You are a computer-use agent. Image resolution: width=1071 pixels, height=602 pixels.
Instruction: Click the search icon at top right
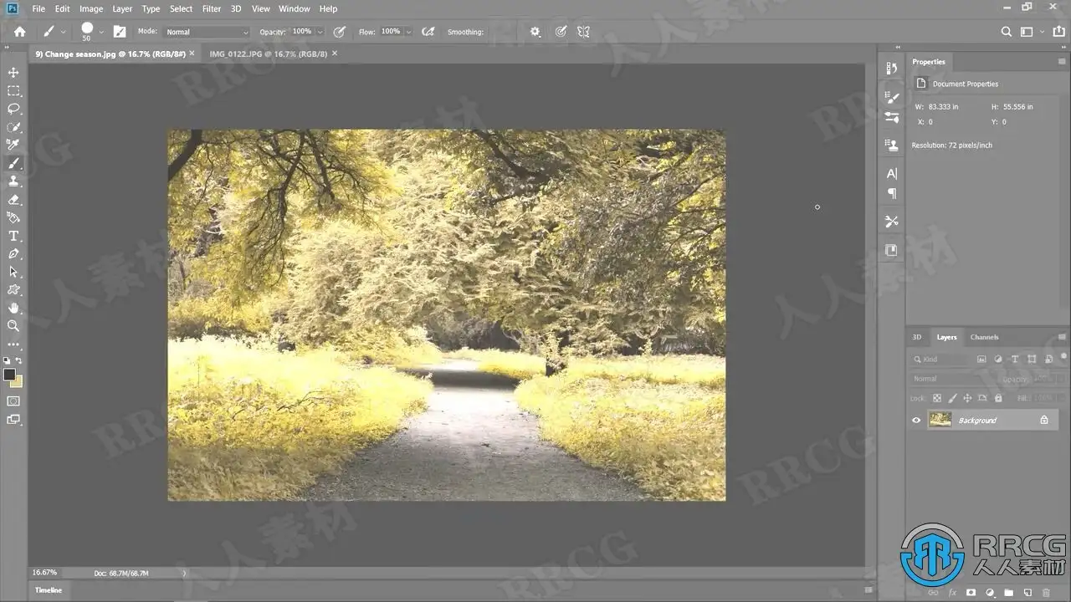1007,32
